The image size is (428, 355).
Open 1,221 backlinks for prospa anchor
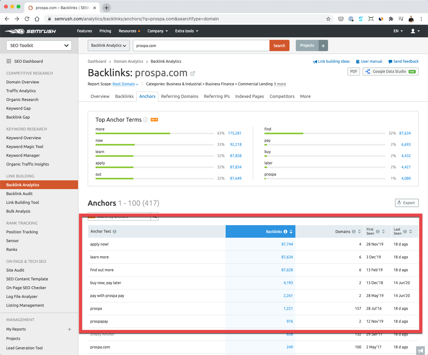(288, 309)
